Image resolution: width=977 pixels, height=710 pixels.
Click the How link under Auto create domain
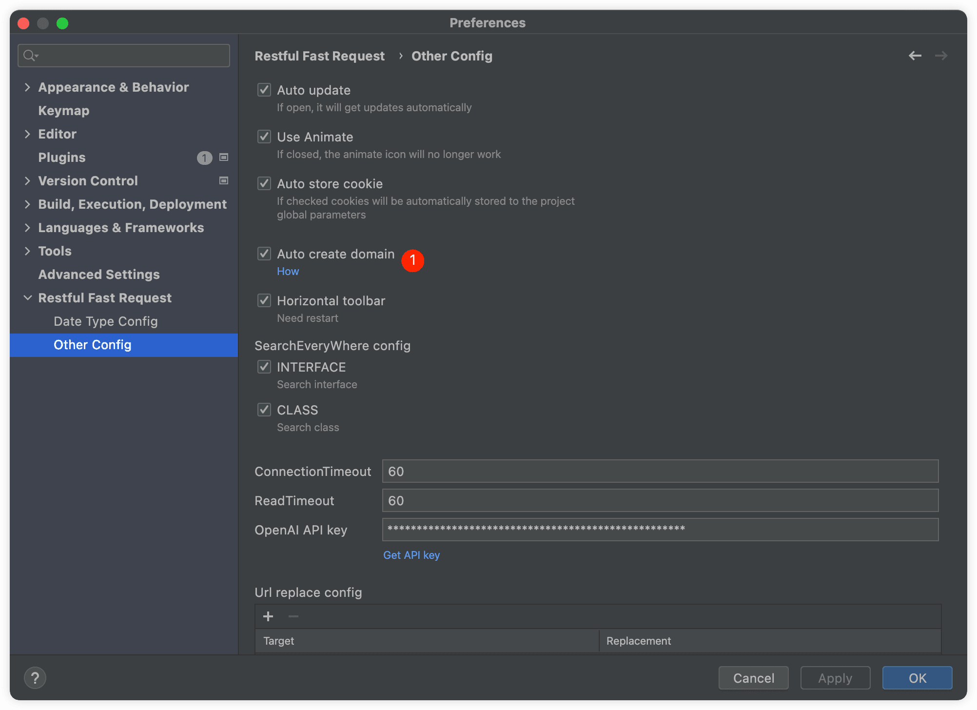[x=288, y=271]
